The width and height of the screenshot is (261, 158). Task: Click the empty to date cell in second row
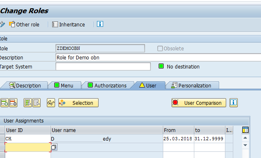(x=210, y=147)
